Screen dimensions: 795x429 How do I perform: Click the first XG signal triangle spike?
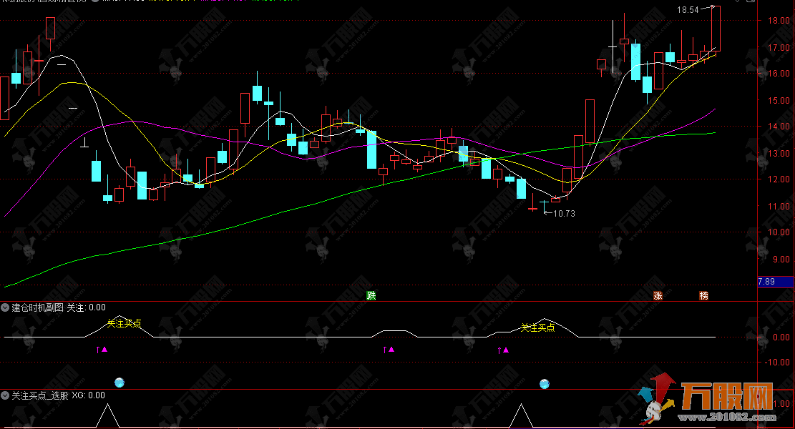[107, 415]
